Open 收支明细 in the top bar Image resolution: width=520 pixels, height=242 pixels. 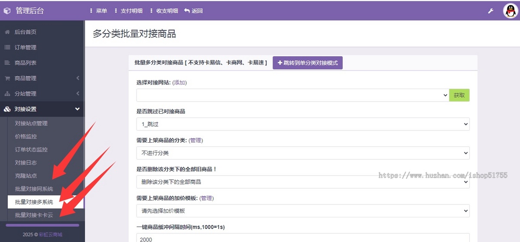167,11
